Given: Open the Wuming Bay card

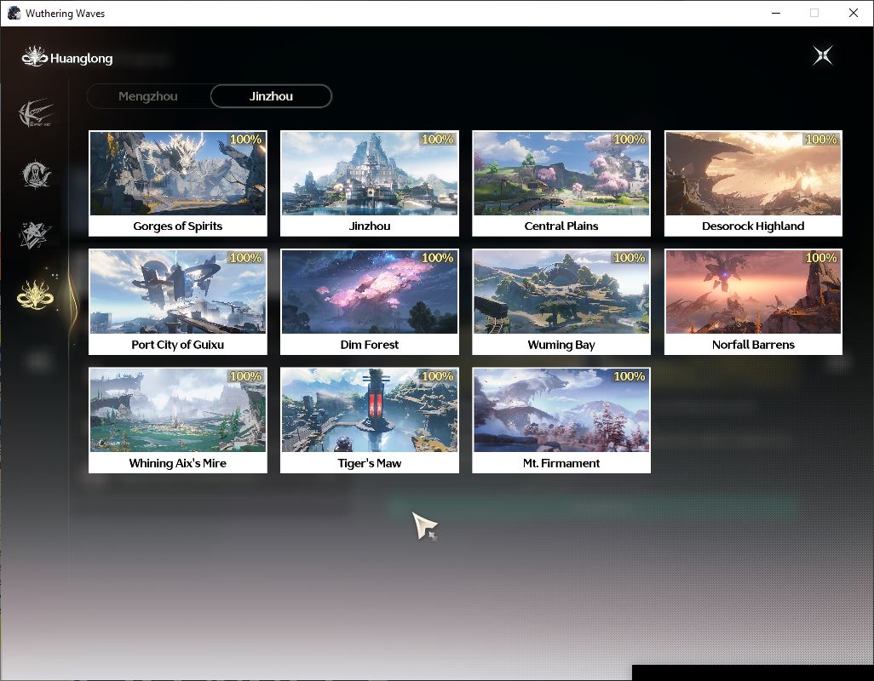Looking at the screenshot, I should pyautogui.click(x=561, y=302).
